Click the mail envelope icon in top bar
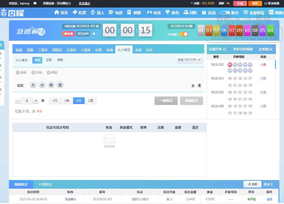Image resolution: width=284 pixels, height=204 pixels. (35, 3)
